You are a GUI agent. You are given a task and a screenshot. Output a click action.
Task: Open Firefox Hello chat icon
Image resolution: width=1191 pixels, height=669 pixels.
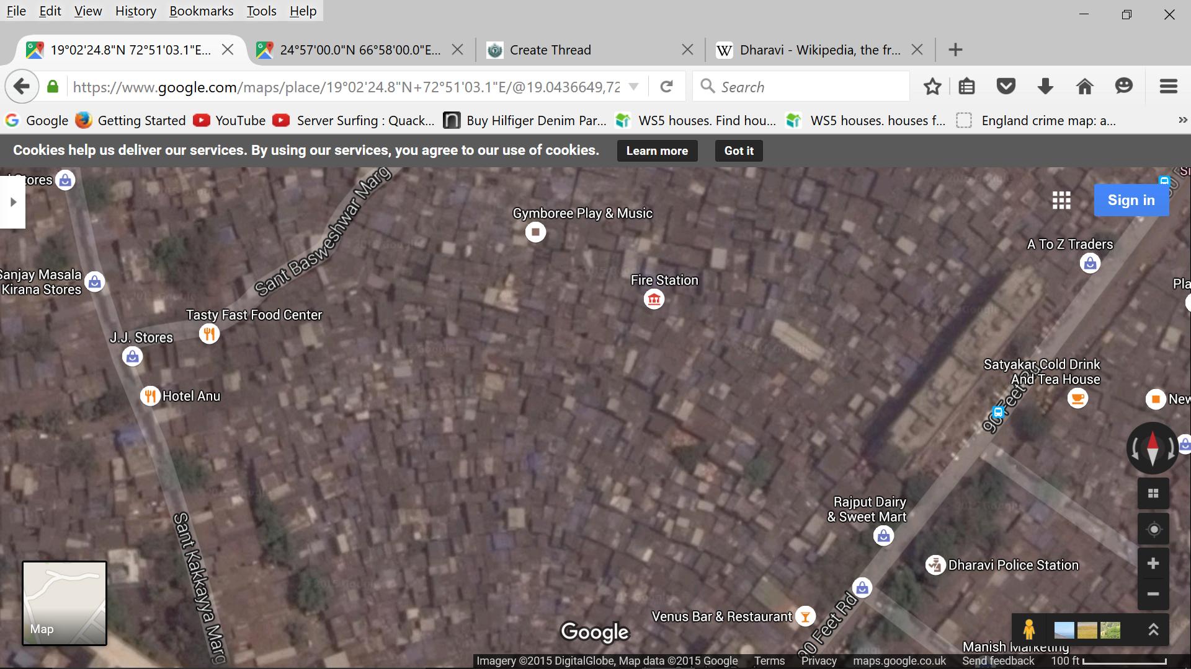point(1124,87)
